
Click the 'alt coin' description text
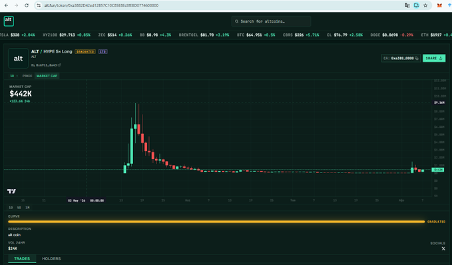(14, 235)
